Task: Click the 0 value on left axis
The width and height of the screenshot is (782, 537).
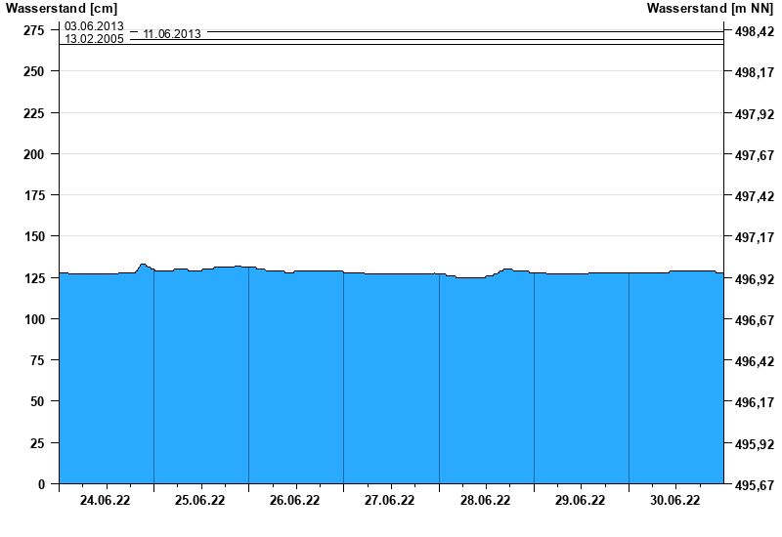Action: click(41, 484)
